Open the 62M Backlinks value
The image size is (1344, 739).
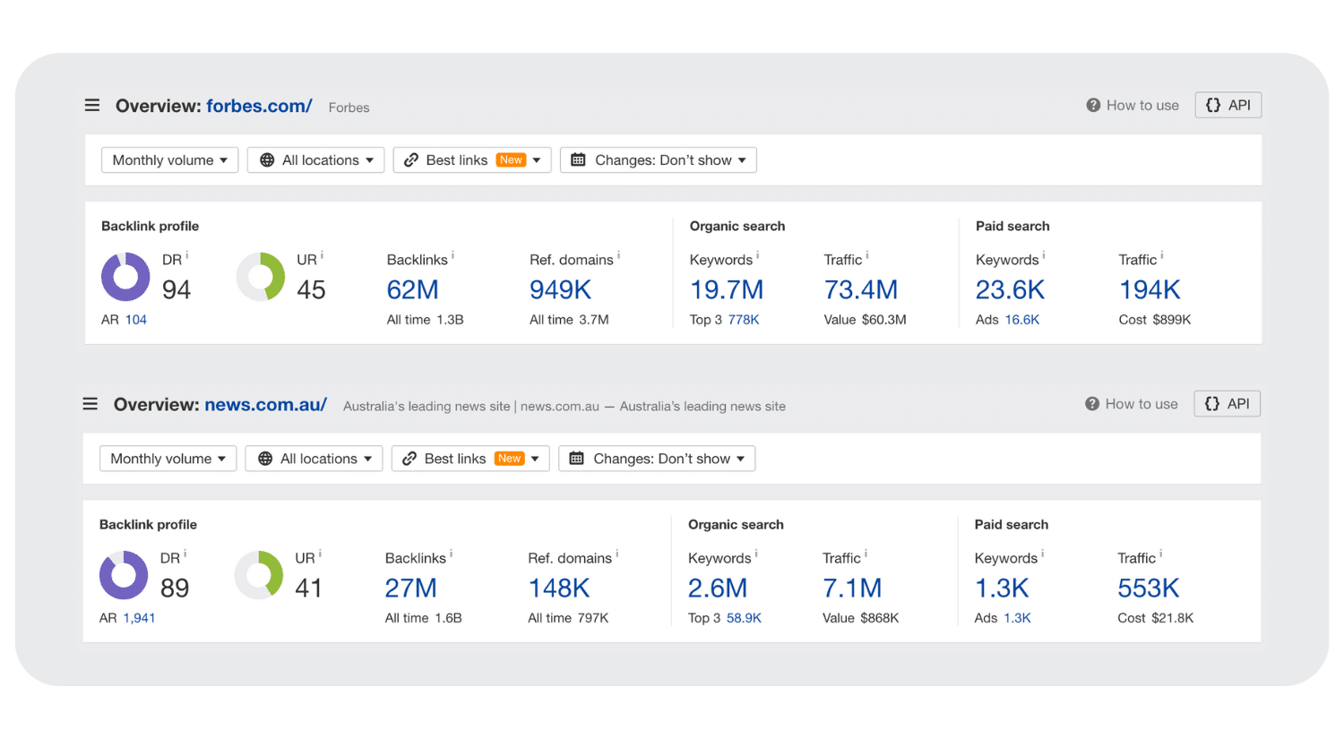click(x=413, y=290)
